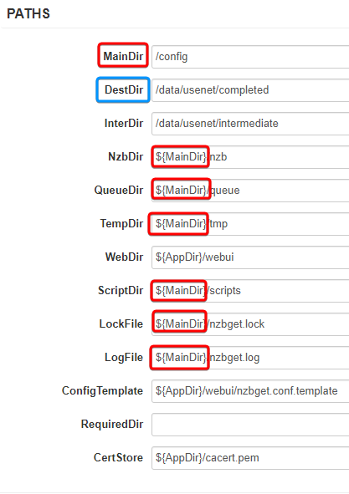Click into the QueueDir field
This screenshot has width=349, height=494.
(x=250, y=191)
